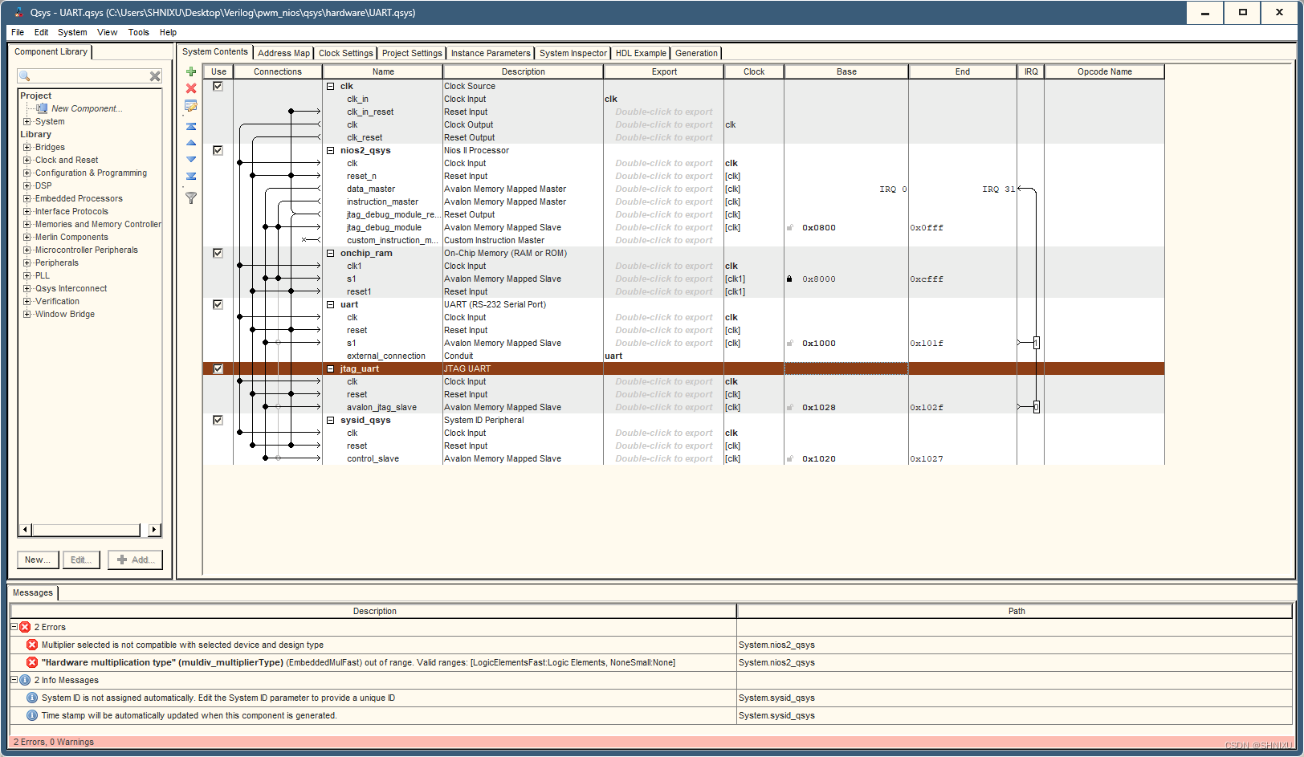Expand the Embedded Processors library category
This screenshot has width=1304, height=757.
26,198
